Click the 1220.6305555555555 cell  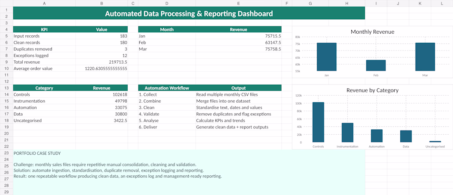click(101, 69)
